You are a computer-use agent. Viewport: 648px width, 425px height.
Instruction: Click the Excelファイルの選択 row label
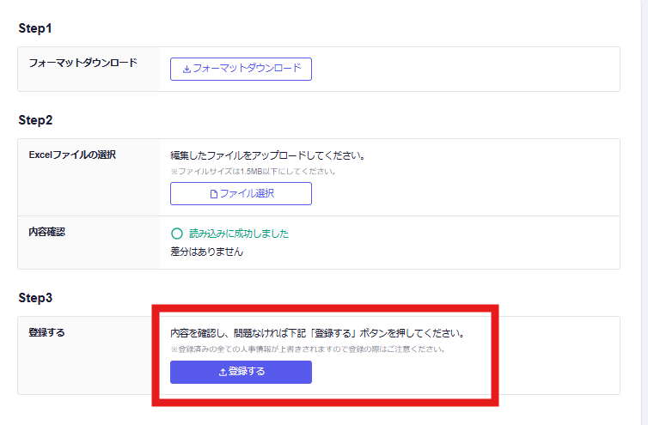72,155
